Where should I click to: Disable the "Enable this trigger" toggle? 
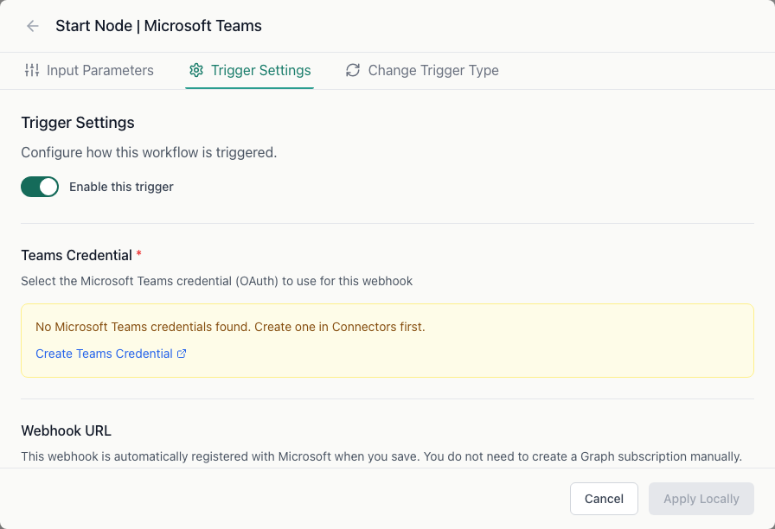click(x=40, y=186)
